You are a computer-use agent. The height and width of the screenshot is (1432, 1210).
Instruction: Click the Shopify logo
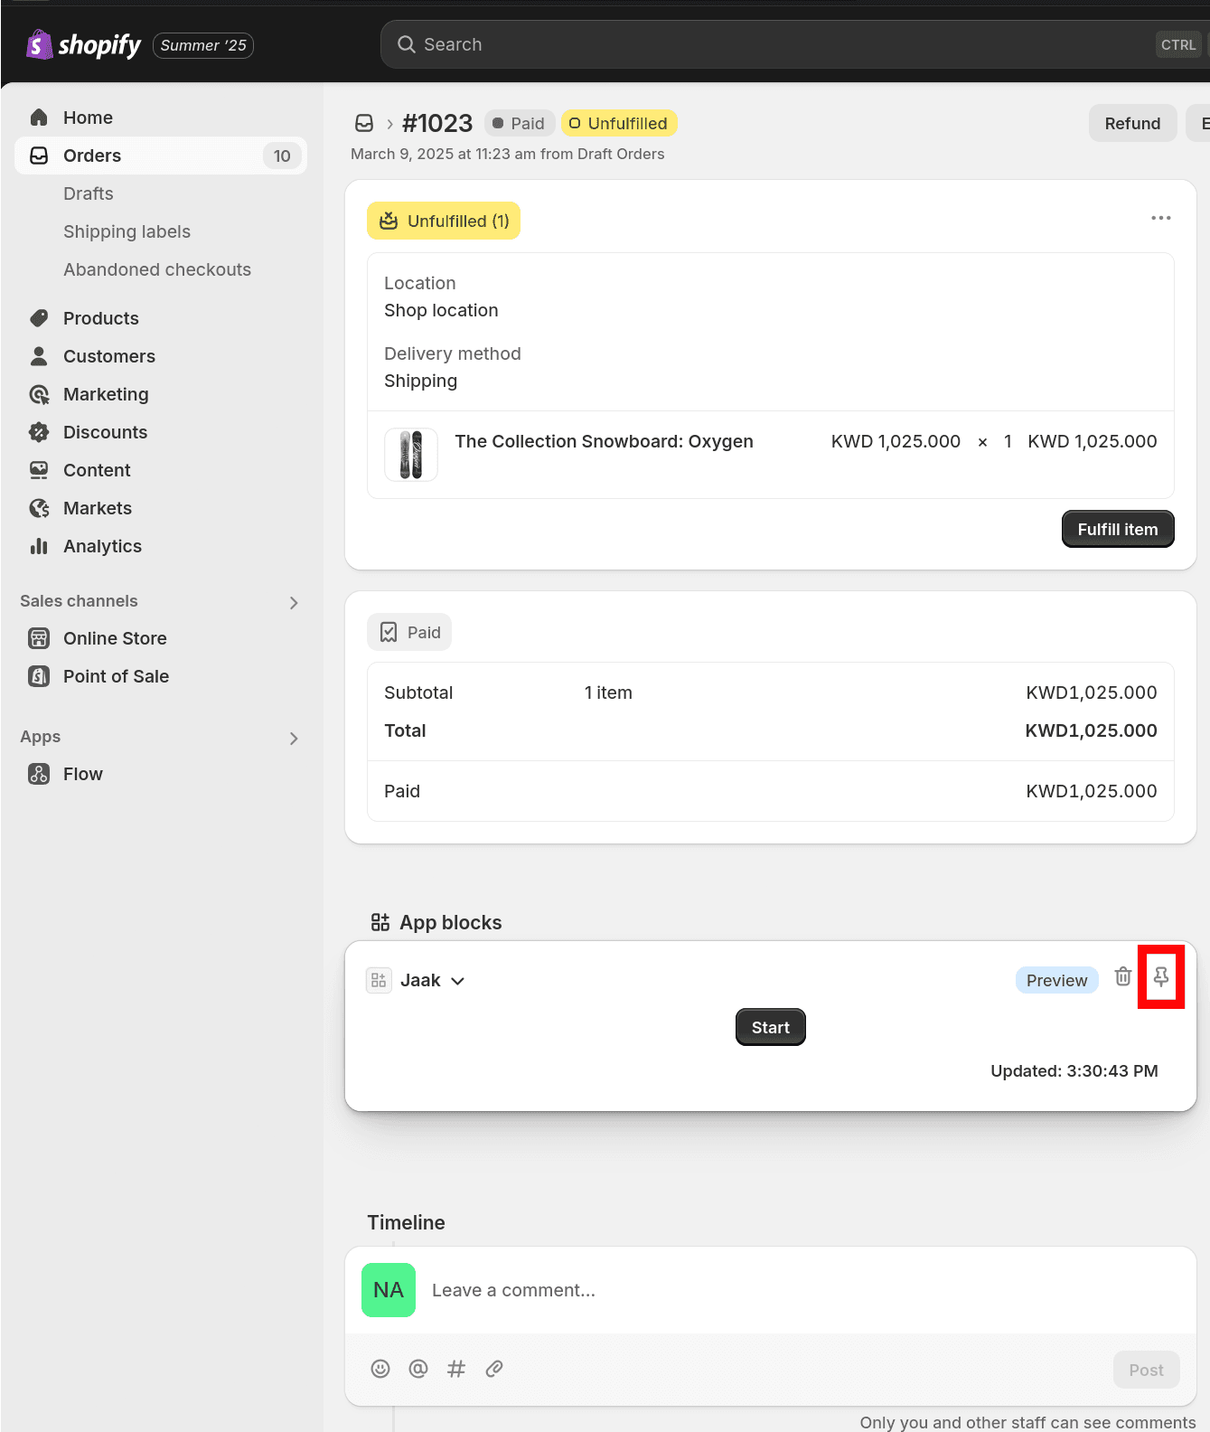84,44
